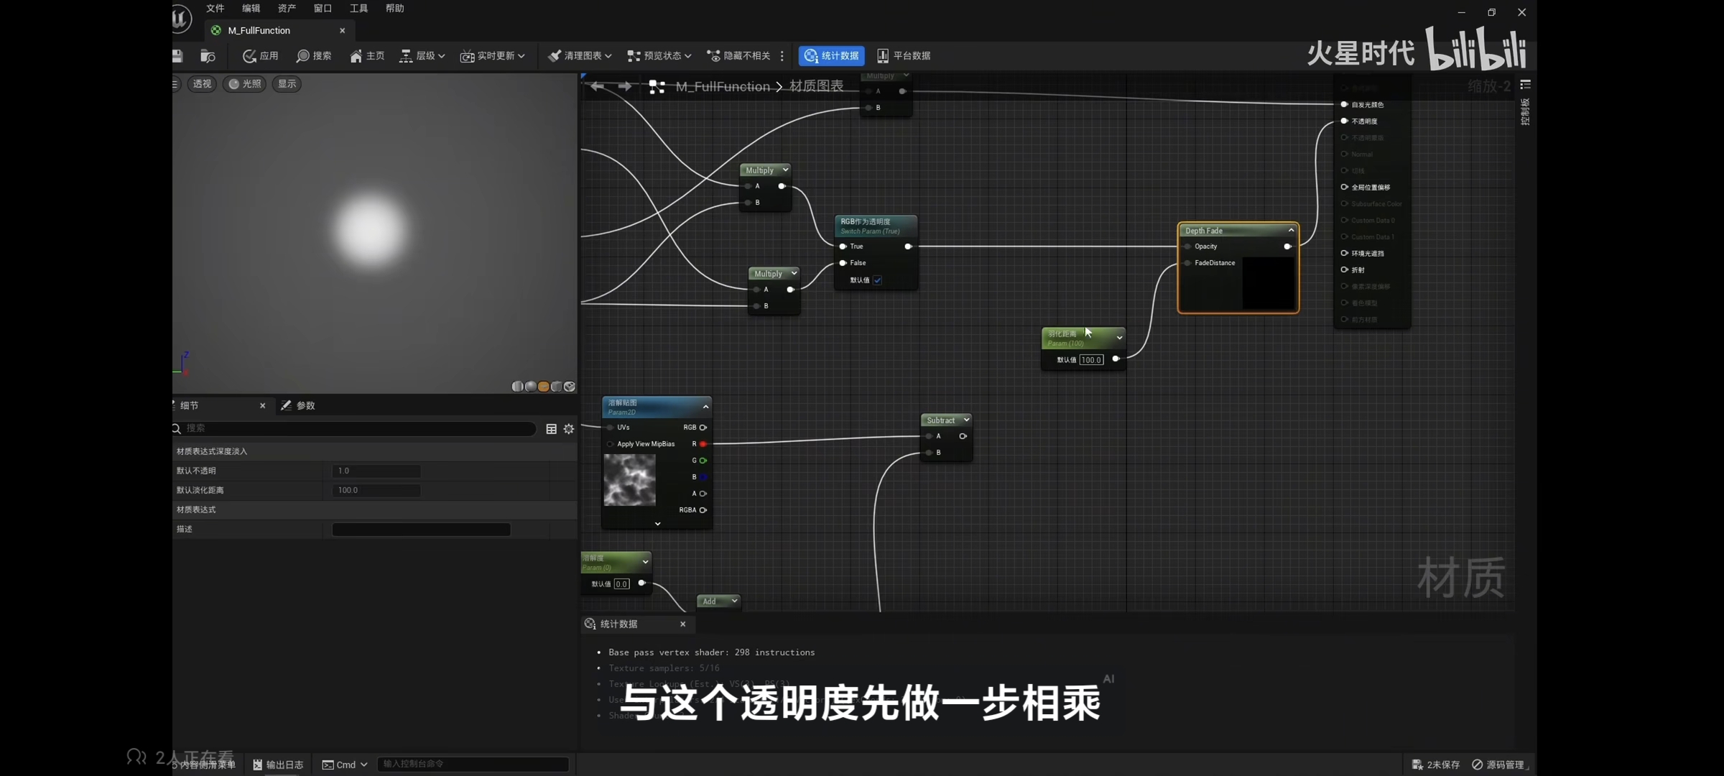The width and height of the screenshot is (1724, 776).
Task: Toggle Lit (光照) viewport mode
Action: click(244, 84)
